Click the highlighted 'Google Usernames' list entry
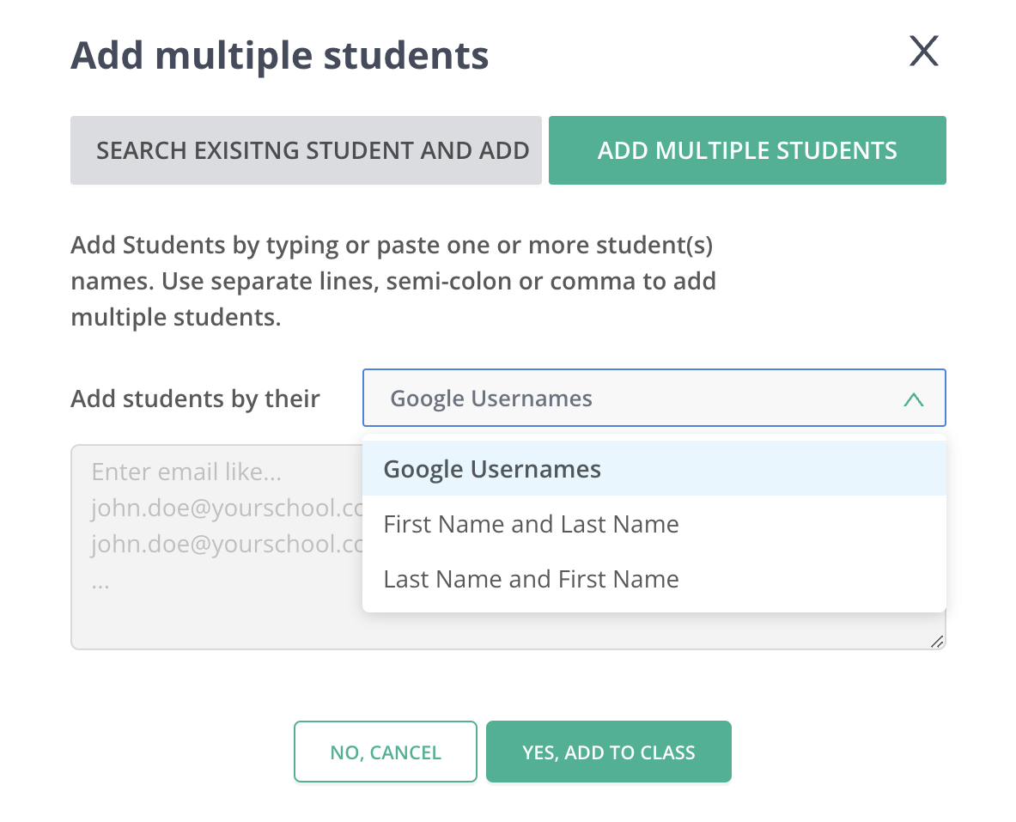This screenshot has height=822, width=1016. pos(492,469)
